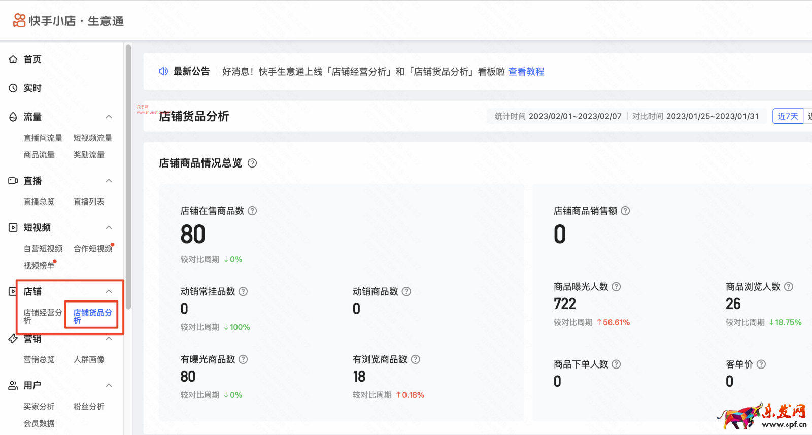Select the 近7天 date range button
Image resolution: width=812 pixels, height=435 pixels.
point(788,116)
